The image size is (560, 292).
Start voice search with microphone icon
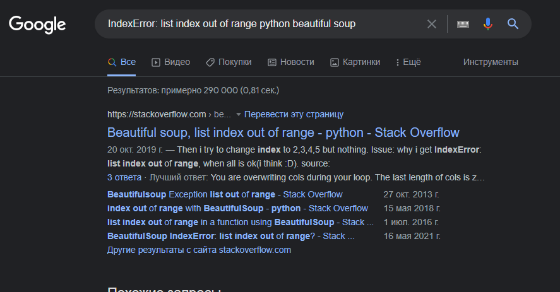(487, 24)
